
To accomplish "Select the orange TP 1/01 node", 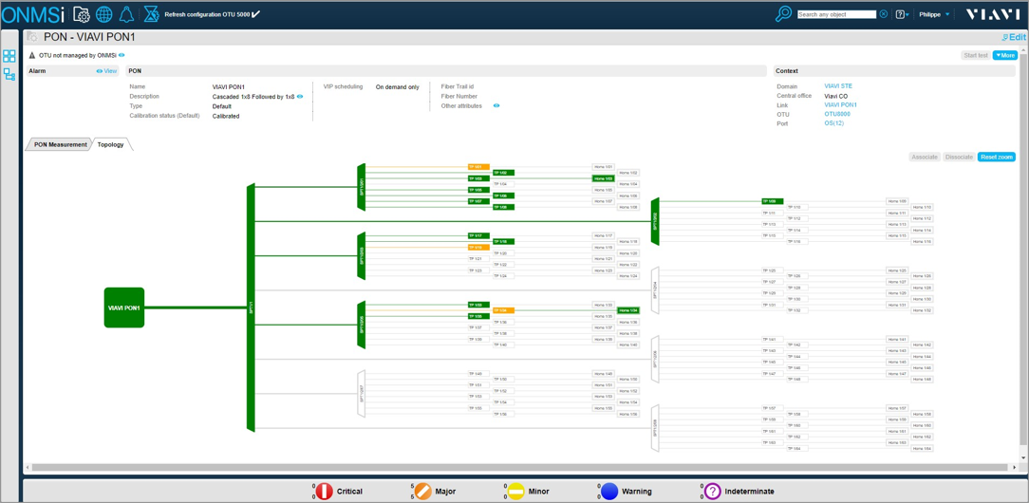I will 478,167.
